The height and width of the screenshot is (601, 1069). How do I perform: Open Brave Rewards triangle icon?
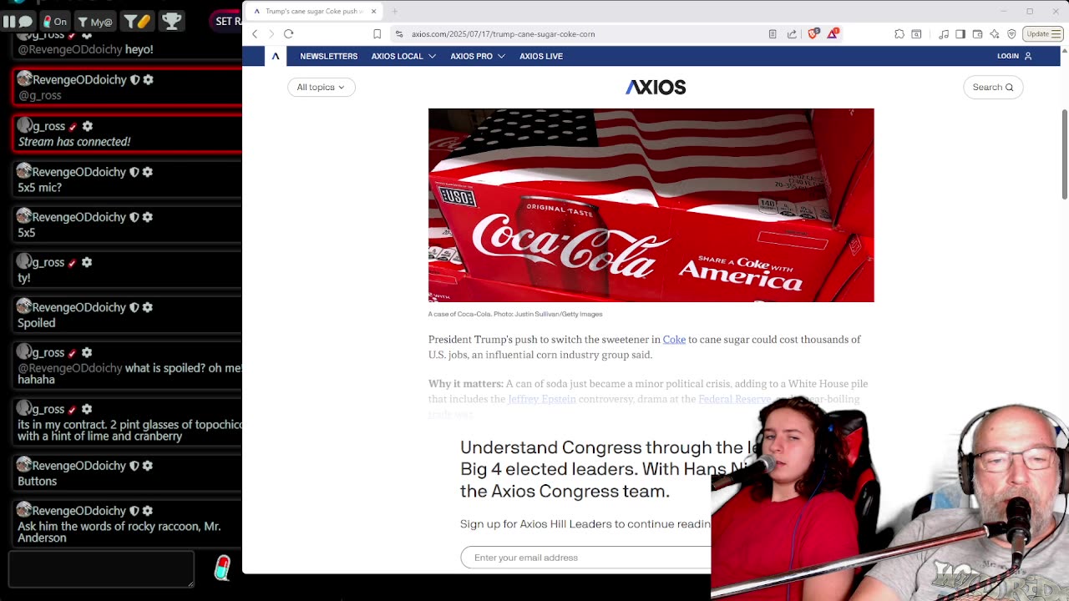833,33
